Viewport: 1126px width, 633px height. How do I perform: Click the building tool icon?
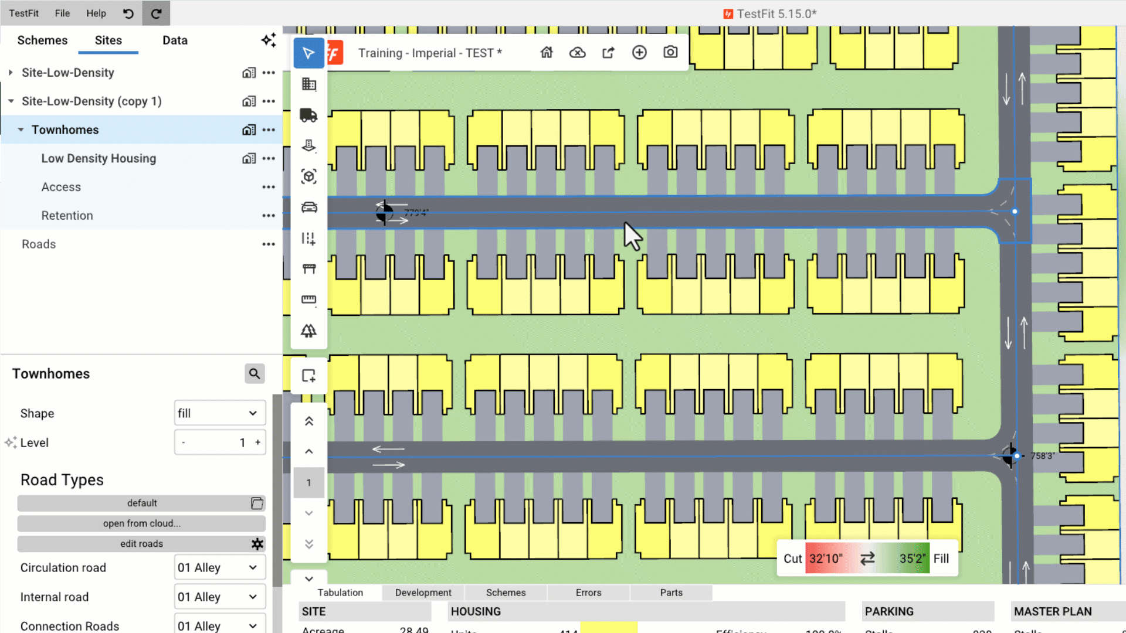[x=308, y=84]
